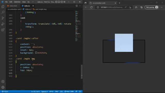Open the Search view in VS Code
The image size is (165, 93).
coord(3,12)
